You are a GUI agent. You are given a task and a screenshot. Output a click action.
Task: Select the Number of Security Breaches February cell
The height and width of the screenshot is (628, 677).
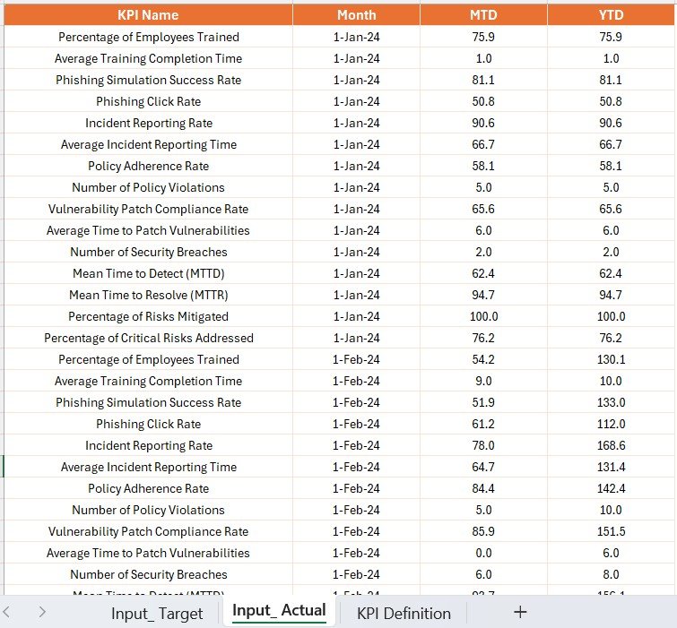148,574
